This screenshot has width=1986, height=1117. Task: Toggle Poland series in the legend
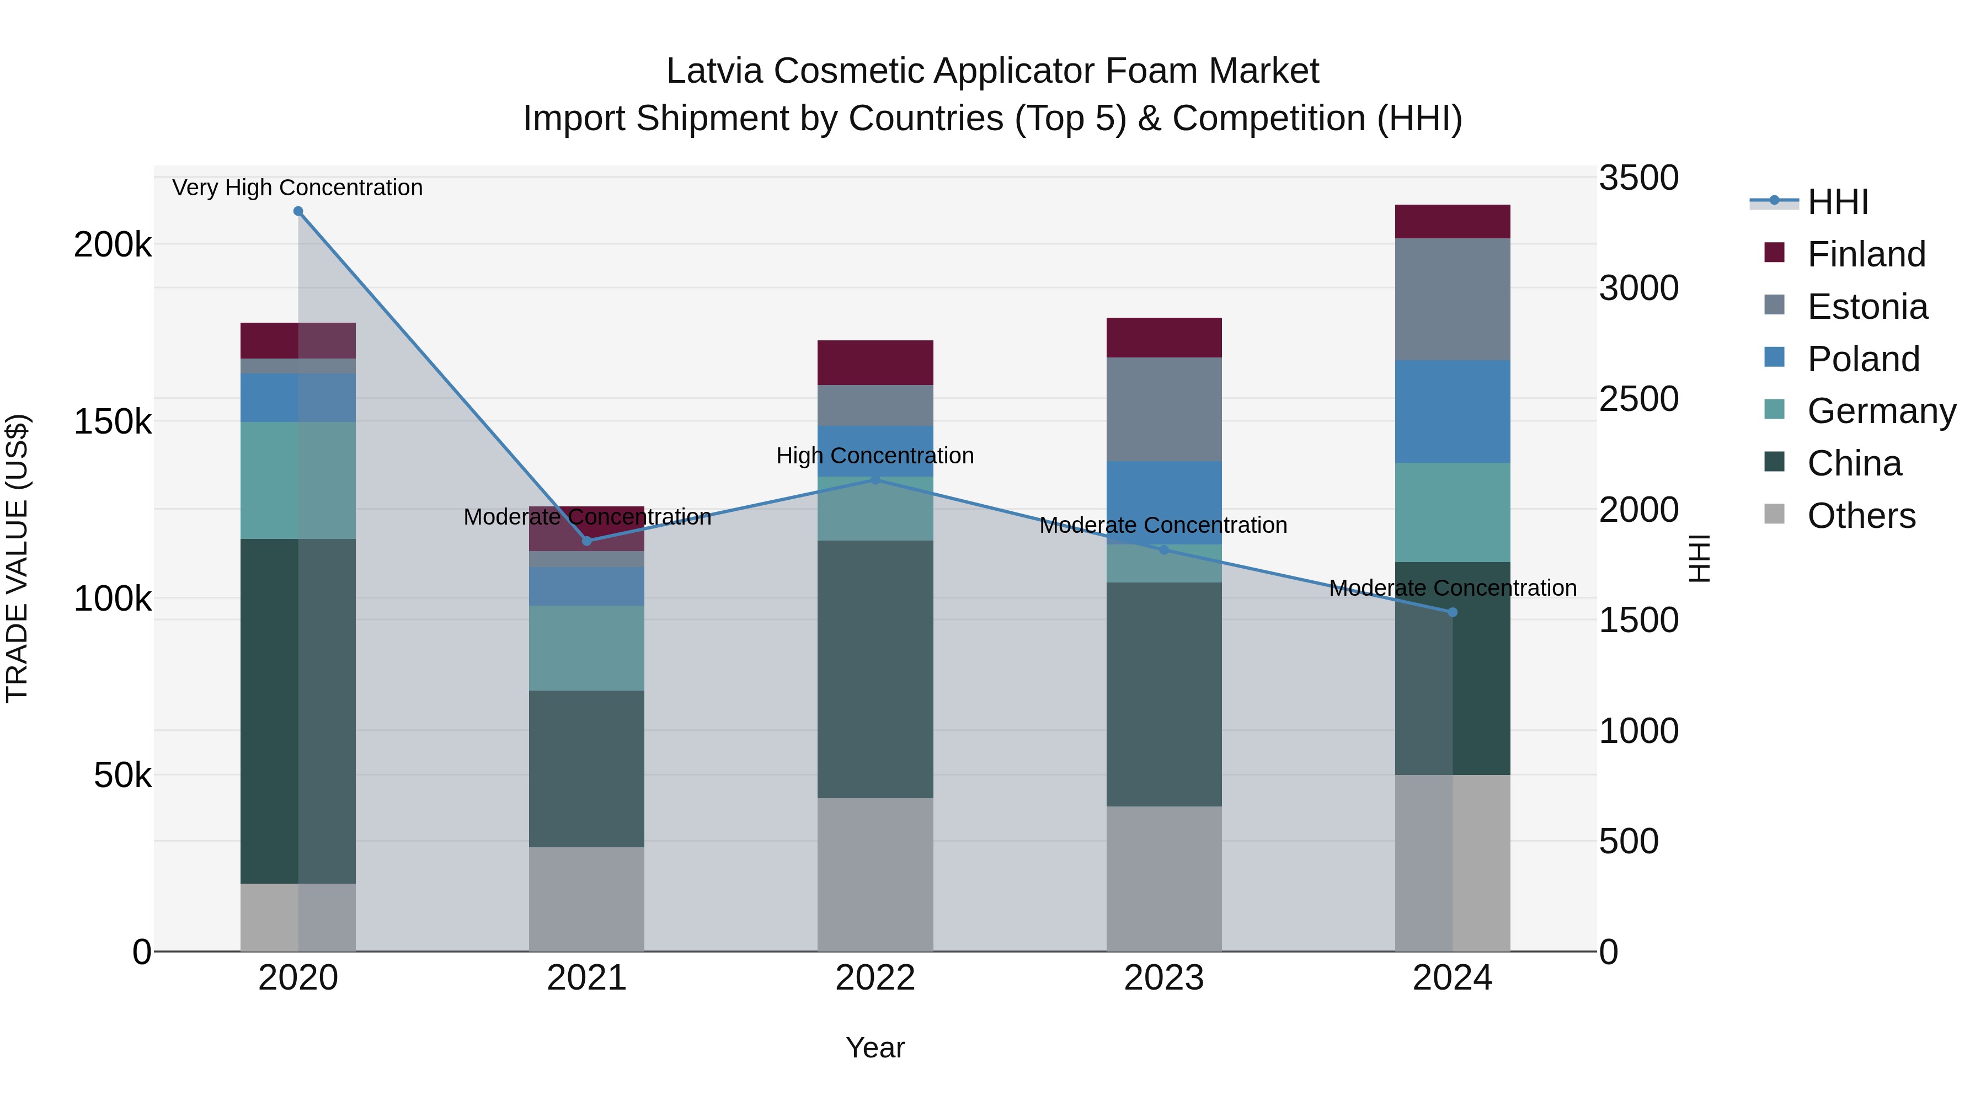coord(1842,359)
